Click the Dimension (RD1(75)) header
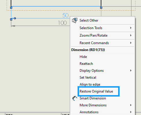The image size is (141, 115). click(x=88, y=50)
